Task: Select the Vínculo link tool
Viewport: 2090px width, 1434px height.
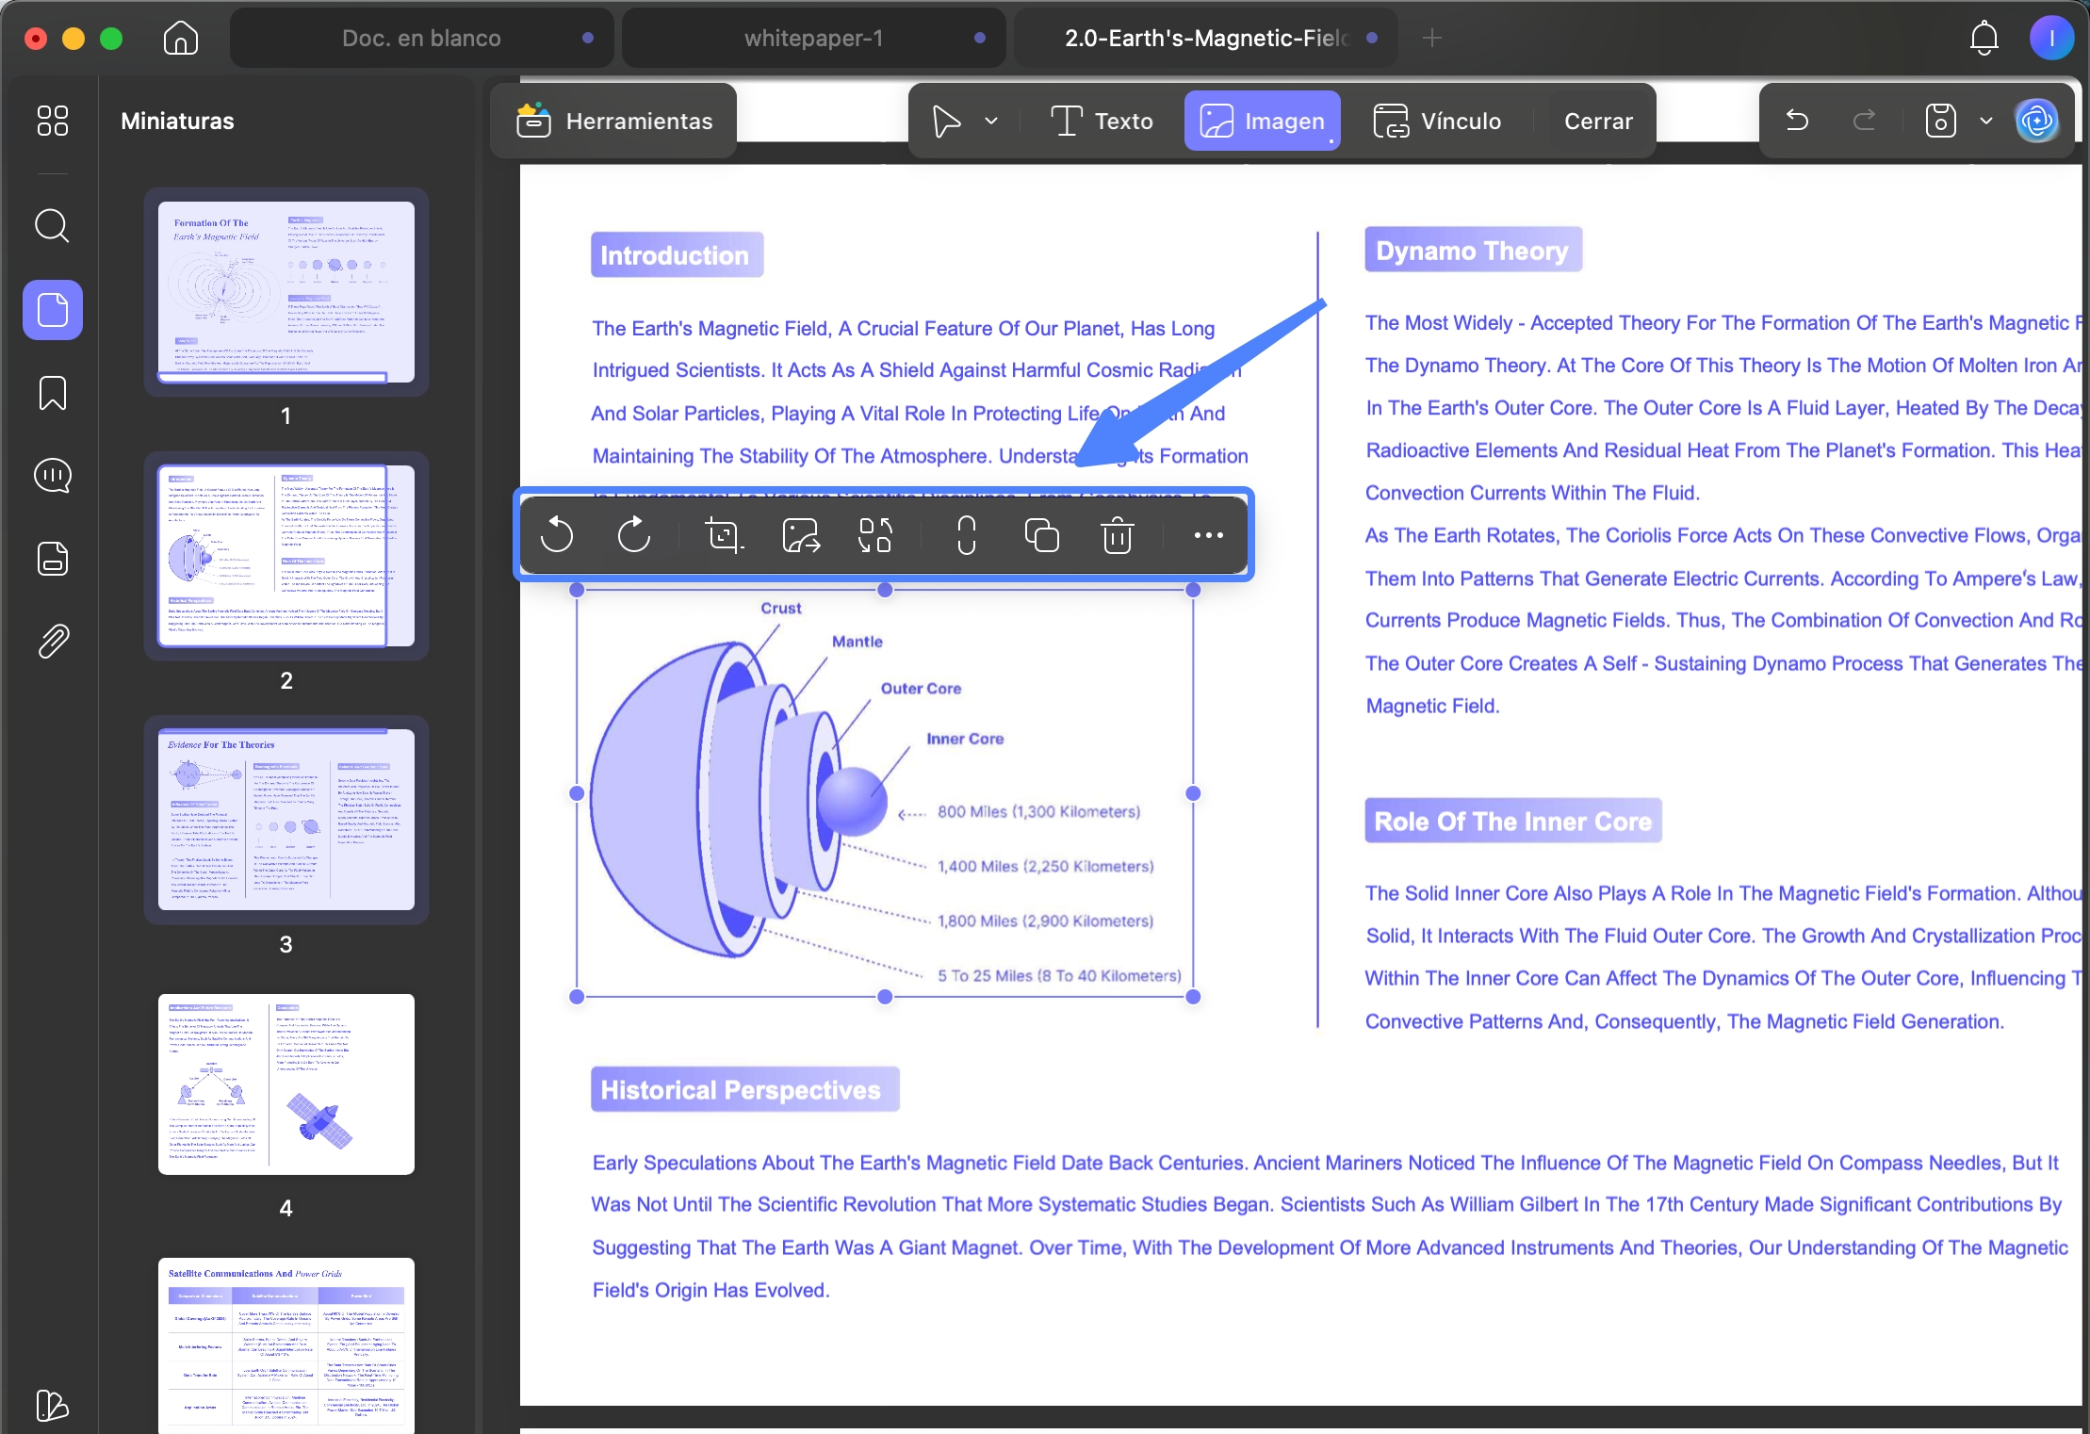Action: click(1437, 121)
